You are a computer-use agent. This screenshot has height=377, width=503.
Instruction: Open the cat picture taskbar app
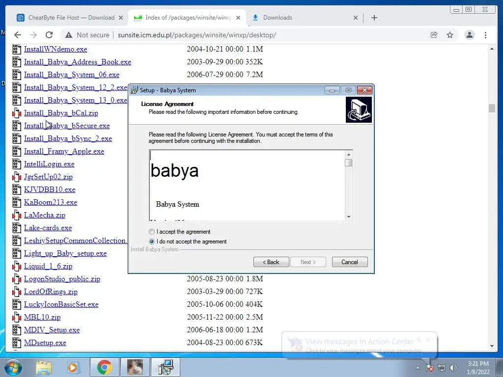[135, 367]
